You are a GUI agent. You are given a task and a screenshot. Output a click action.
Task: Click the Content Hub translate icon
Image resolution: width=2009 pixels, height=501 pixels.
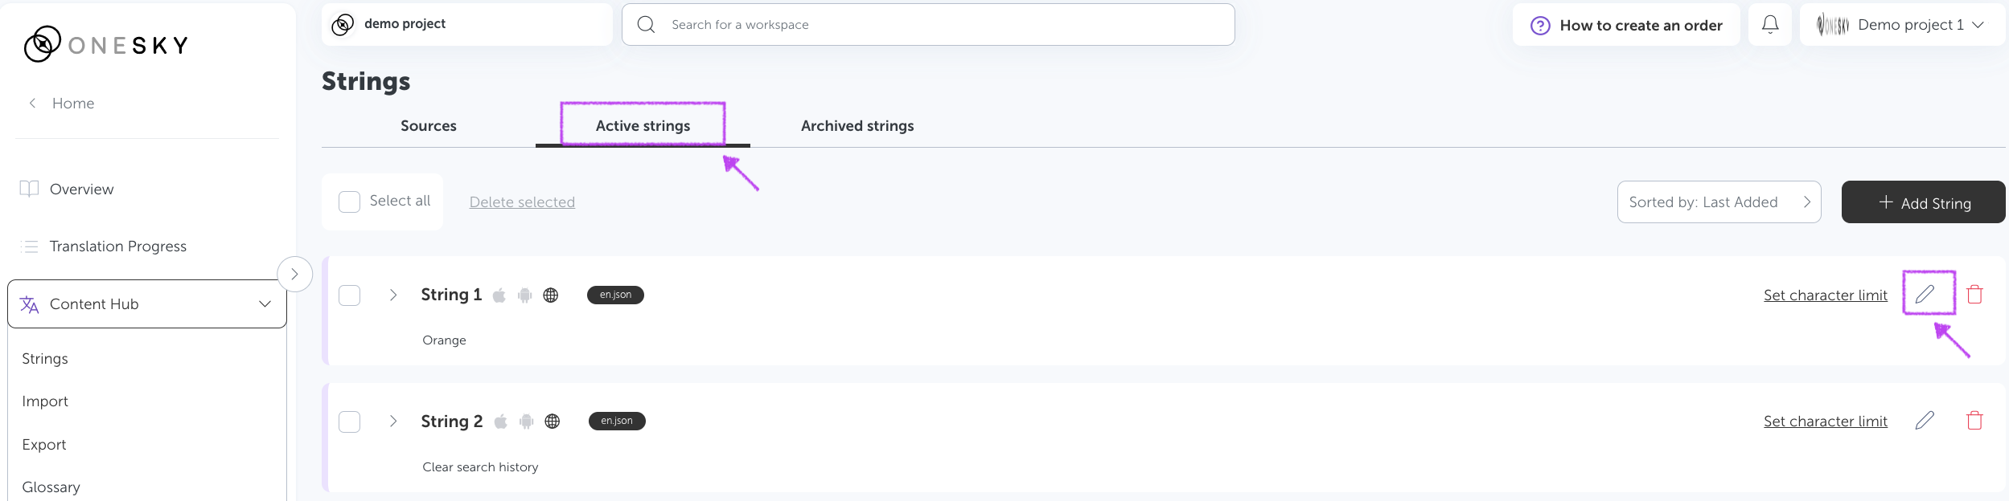pyautogui.click(x=29, y=304)
